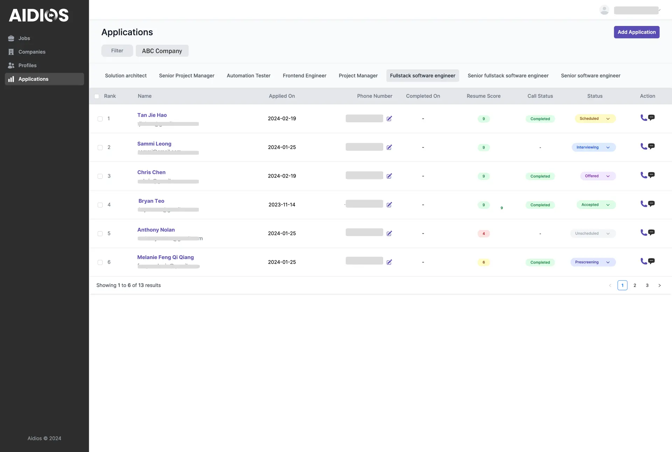
Task: Change status from the Prescreening dropdown
Action: 593,262
